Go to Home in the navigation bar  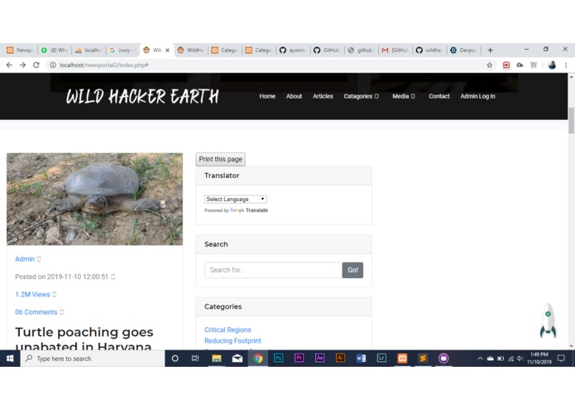(x=267, y=96)
